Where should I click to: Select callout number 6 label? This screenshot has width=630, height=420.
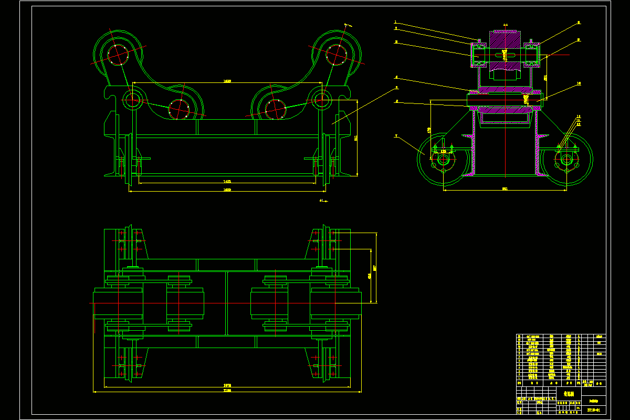click(x=397, y=101)
